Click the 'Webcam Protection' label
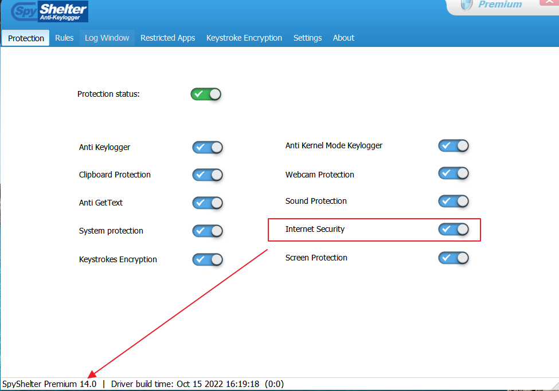The image size is (559, 391). tap(319, 175)
